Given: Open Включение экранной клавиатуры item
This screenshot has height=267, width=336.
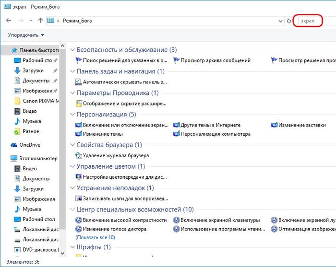Looking at the screenshot, I should point(217,220).
